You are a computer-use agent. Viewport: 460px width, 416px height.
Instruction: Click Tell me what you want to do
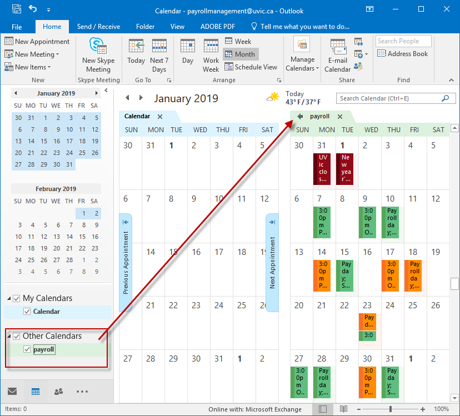[301, 27]
